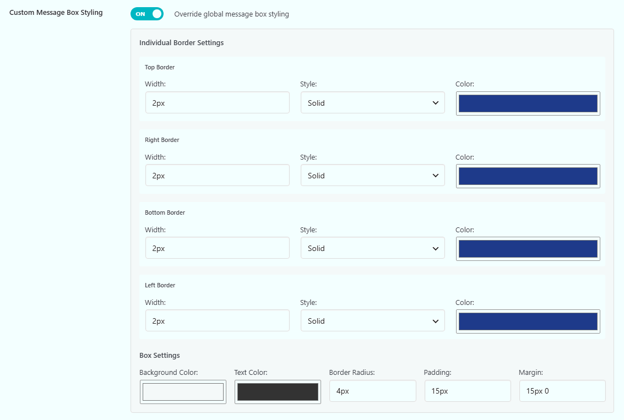
Task: Pick the Right Border color swatch
Action: click(x=528, y=176)
